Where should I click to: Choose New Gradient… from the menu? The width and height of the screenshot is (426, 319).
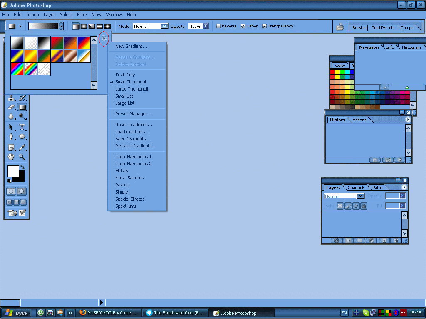tap(131, 46)
